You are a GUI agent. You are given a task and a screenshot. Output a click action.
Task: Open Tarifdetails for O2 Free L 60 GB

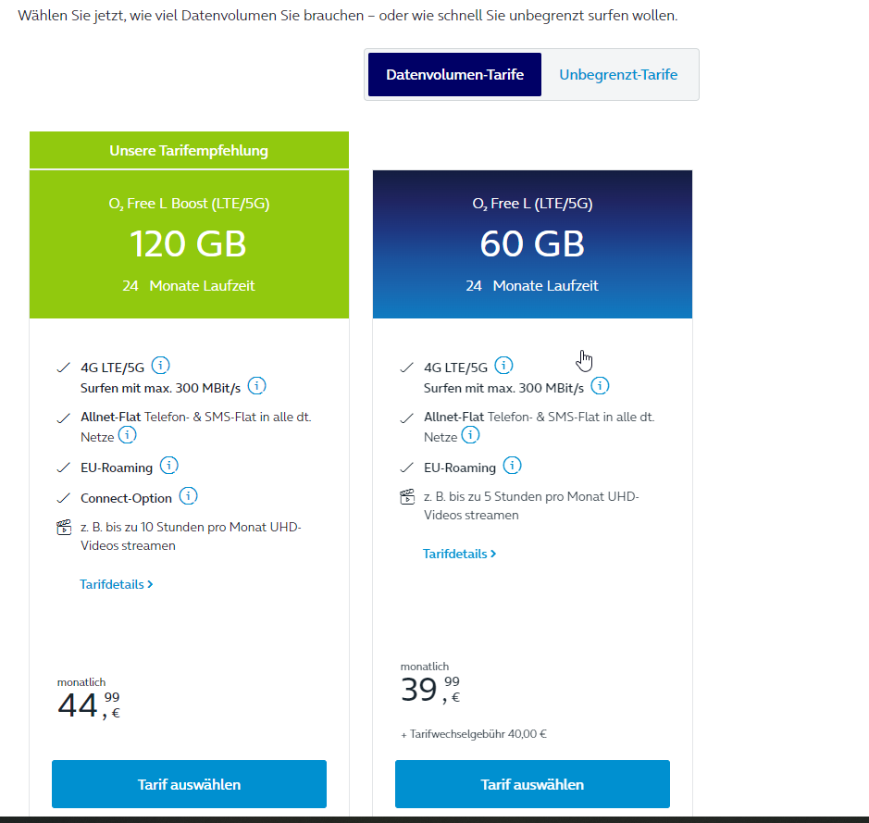(x=459, y=555)
